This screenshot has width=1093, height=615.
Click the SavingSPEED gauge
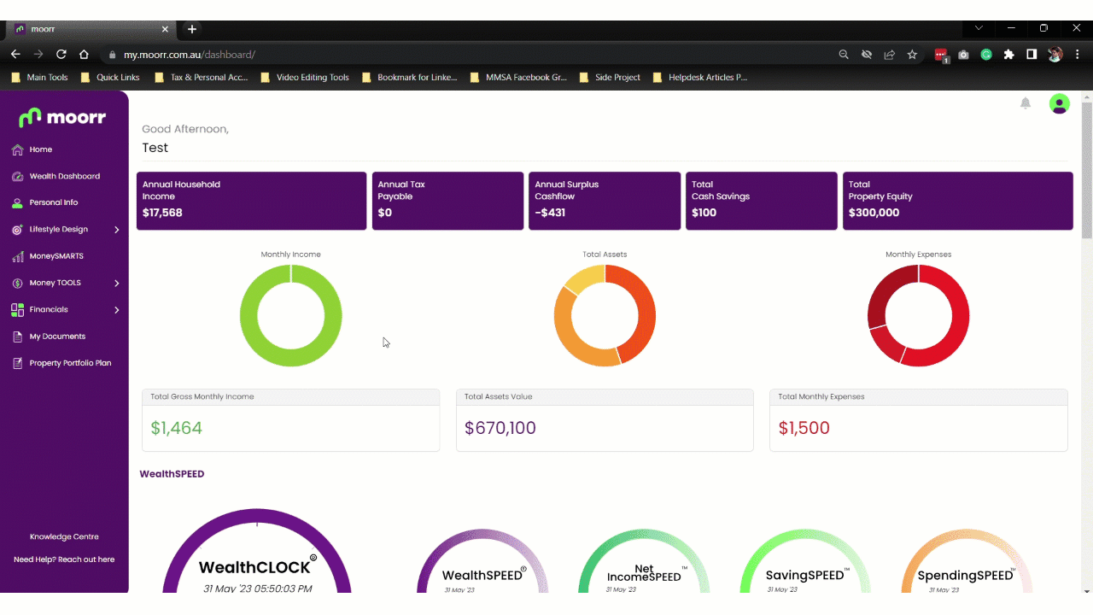click(x=806, y=561)
